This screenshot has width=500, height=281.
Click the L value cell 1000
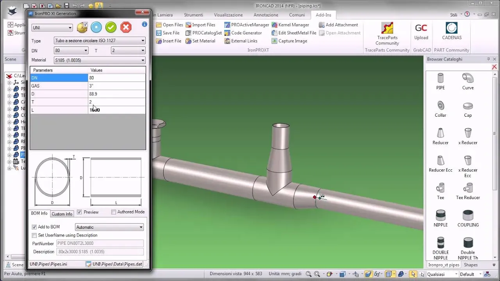(117, 110)
